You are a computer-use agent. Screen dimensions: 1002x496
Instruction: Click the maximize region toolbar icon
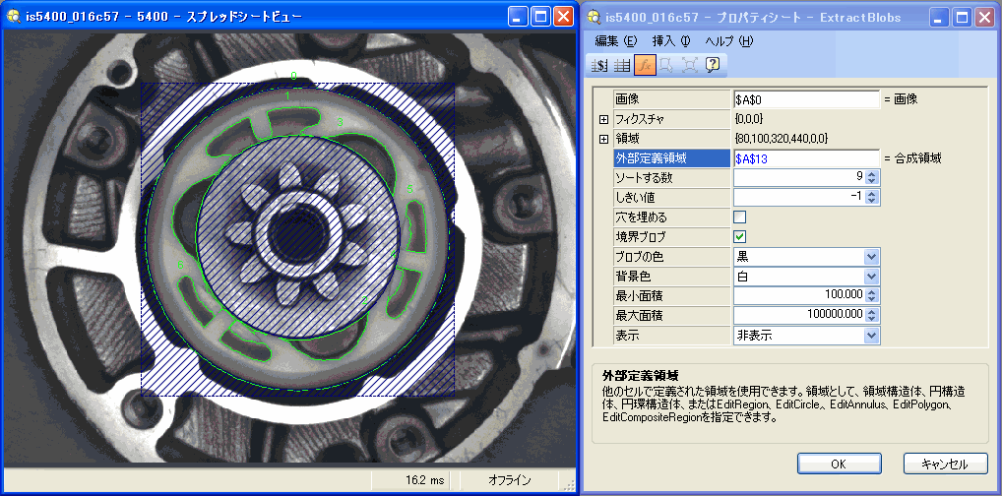tap(690, 65)
